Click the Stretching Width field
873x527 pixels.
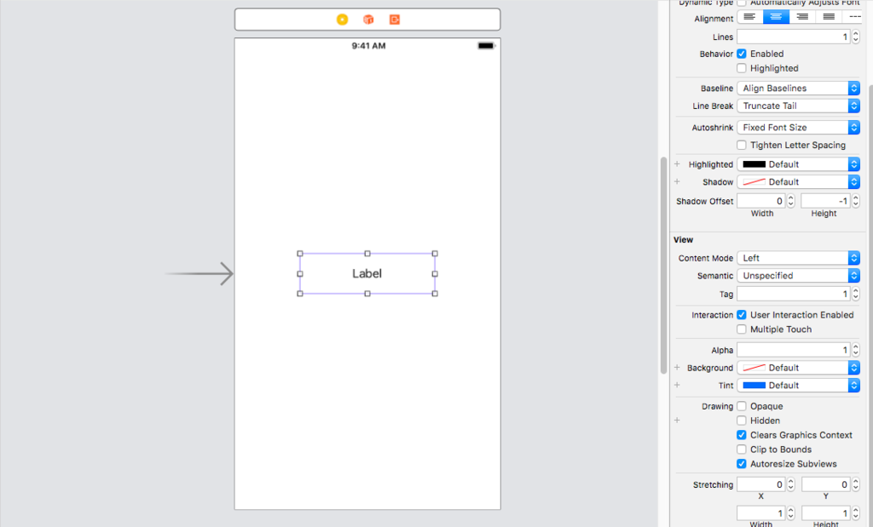point(761,513)
